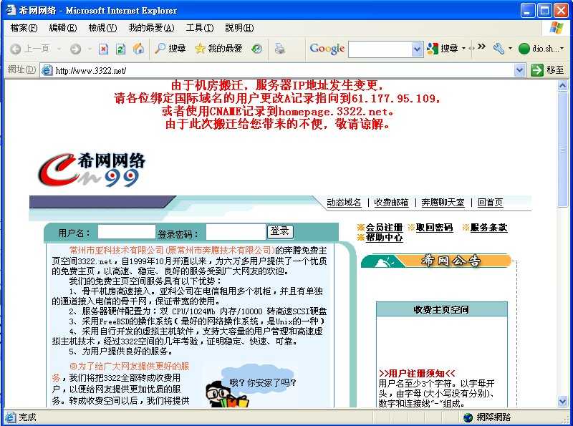Click the Google toolbar search button
573x426 pixels.
click(442, 48)
